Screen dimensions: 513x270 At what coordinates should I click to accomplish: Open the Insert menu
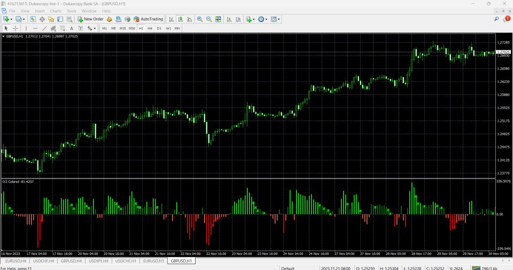40,11
